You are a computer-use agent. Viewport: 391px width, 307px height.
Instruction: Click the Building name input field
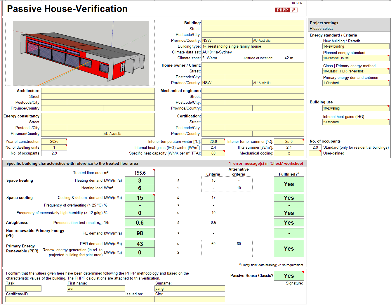click(x=253, y=23)
